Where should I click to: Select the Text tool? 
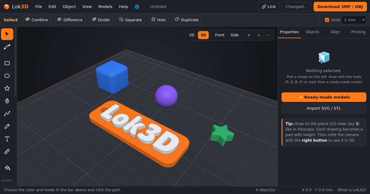pos(7,139)
